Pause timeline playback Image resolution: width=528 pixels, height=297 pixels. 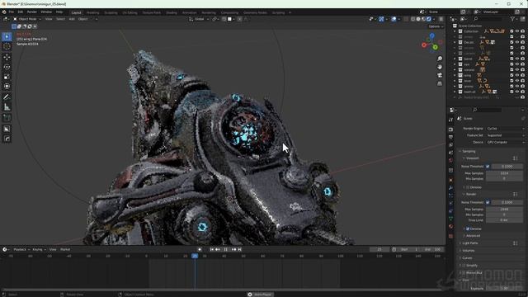(225, 249)
